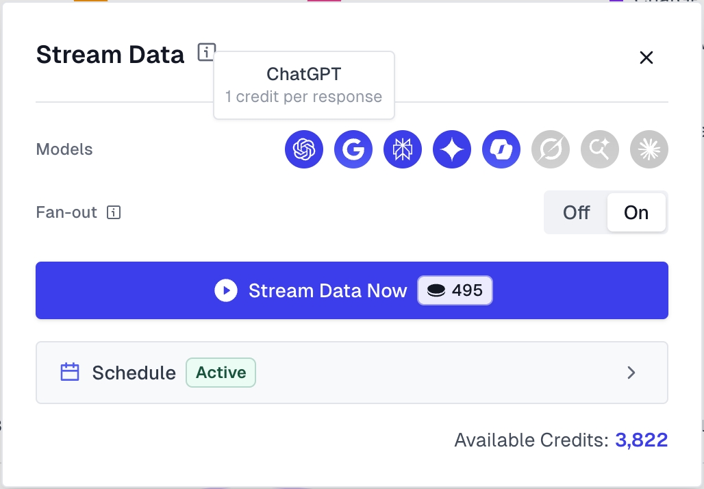
Task: Expand the Schedule row chevron
Action: pyautogui.click(x=631, y=373)
